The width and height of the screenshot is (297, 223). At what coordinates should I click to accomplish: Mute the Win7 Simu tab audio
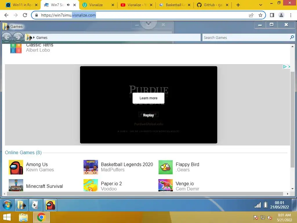coord(68,5)
